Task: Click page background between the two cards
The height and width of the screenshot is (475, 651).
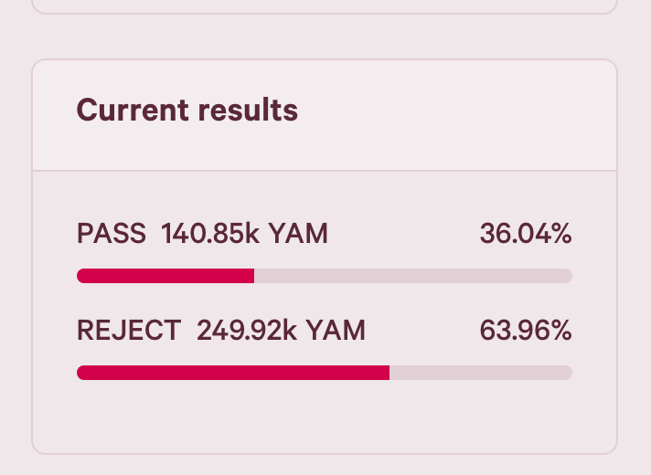Action: (x=325, y=37)
